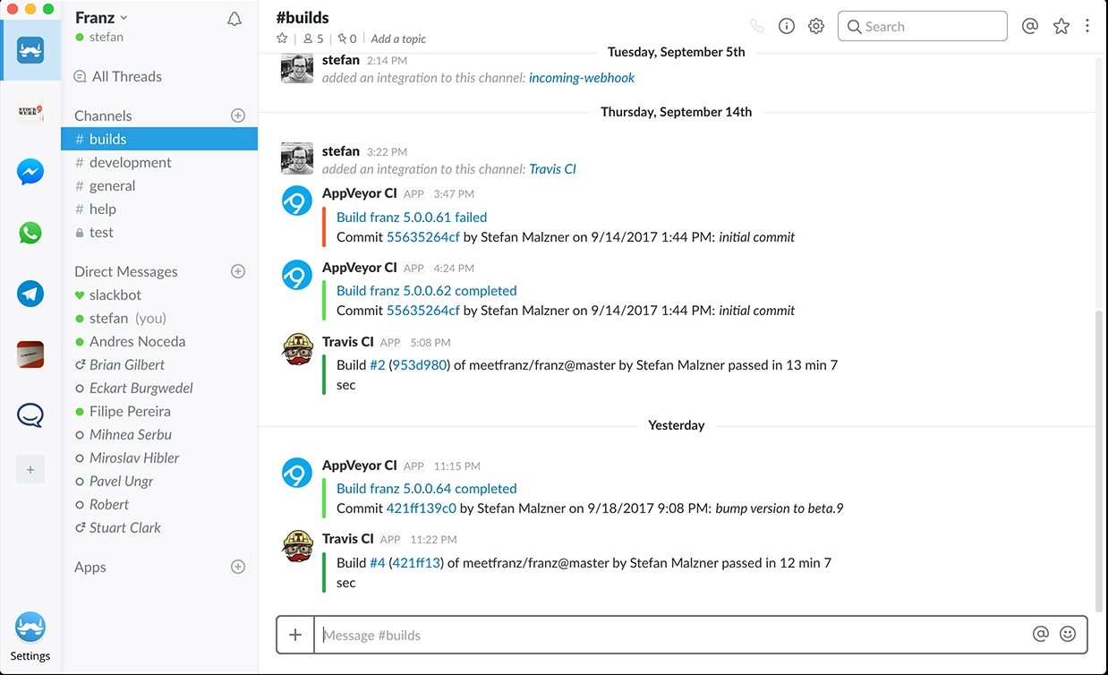Open the channel settings gear icon

point(815,26)
